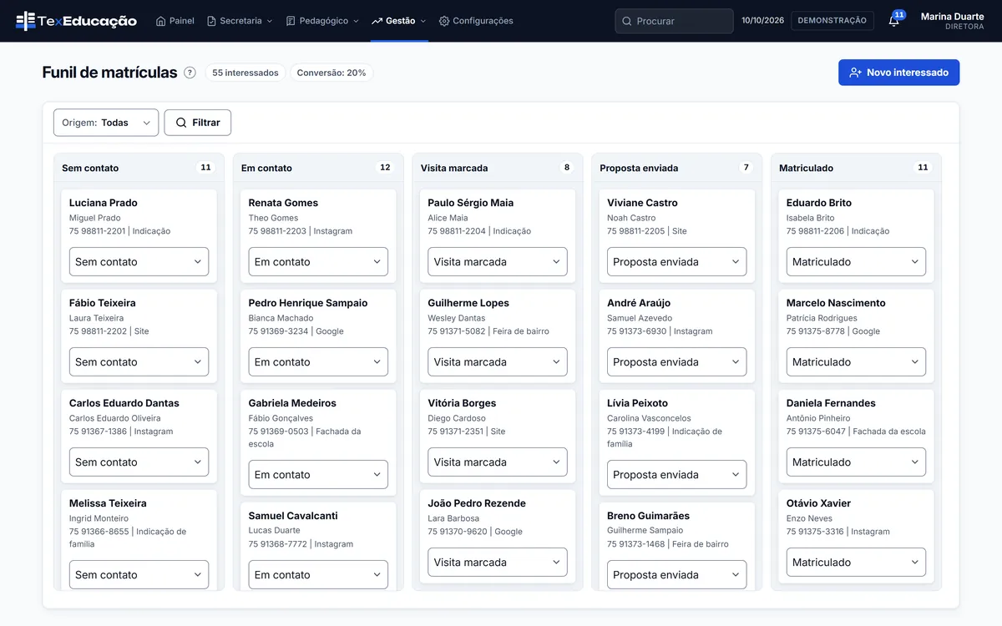This screenshot has width=1002, height=626.
Task: Open Paulo Sérgio Maia's status dropdown
Action: coord(498,261)
